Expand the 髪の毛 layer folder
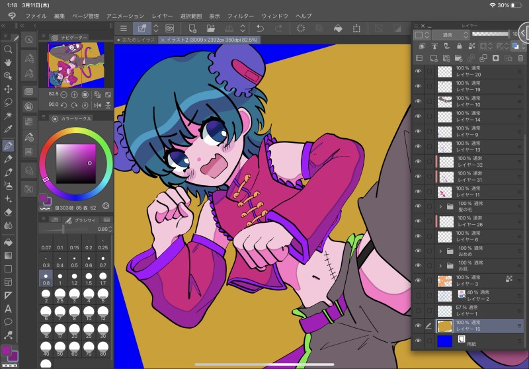The image size is (529, 369). (x=440, y=206)
